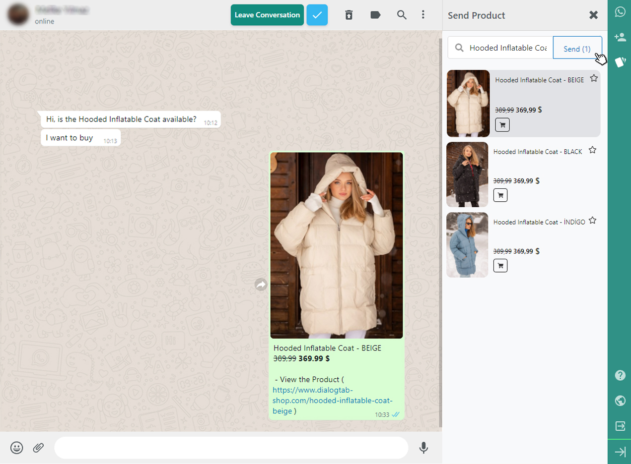Click the attachment paperclip icon
This screenshot has width=631, height=464.
pos(38,448)
